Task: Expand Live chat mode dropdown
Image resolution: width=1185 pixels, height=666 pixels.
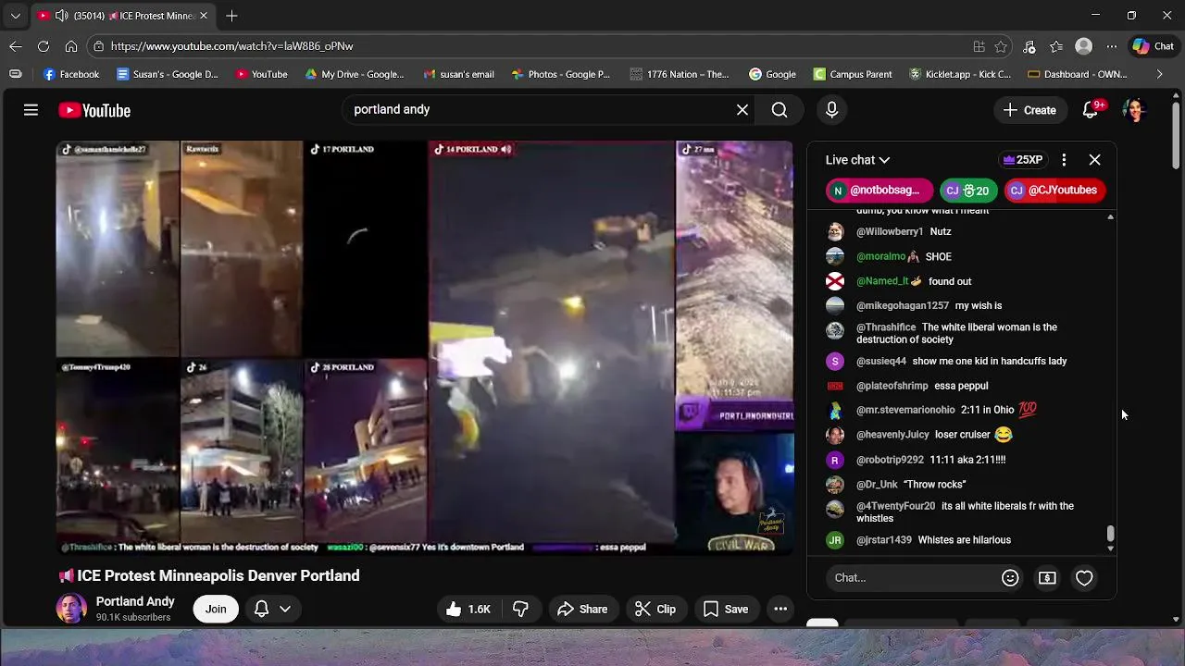Action: (857, 160)
